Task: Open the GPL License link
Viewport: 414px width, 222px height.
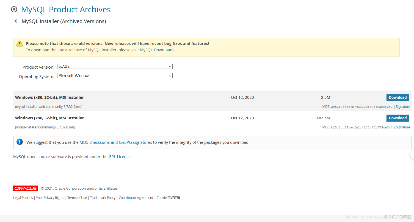Action: click(120, 157)
